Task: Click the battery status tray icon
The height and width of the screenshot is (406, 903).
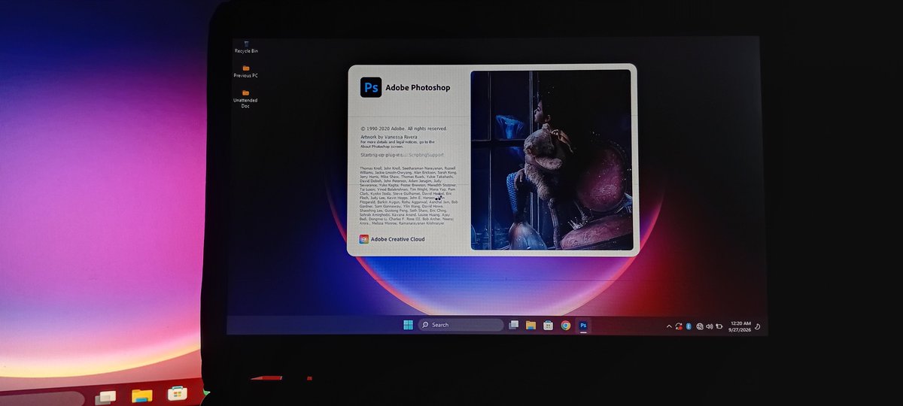Action: (719, 327)
